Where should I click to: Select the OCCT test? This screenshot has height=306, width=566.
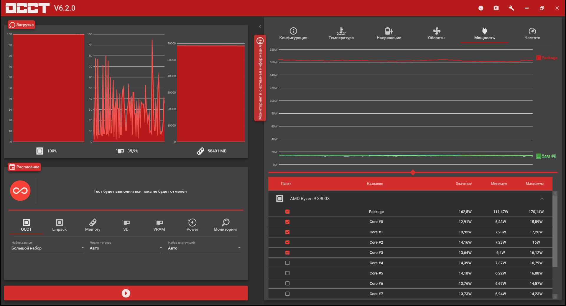point(26,225)
